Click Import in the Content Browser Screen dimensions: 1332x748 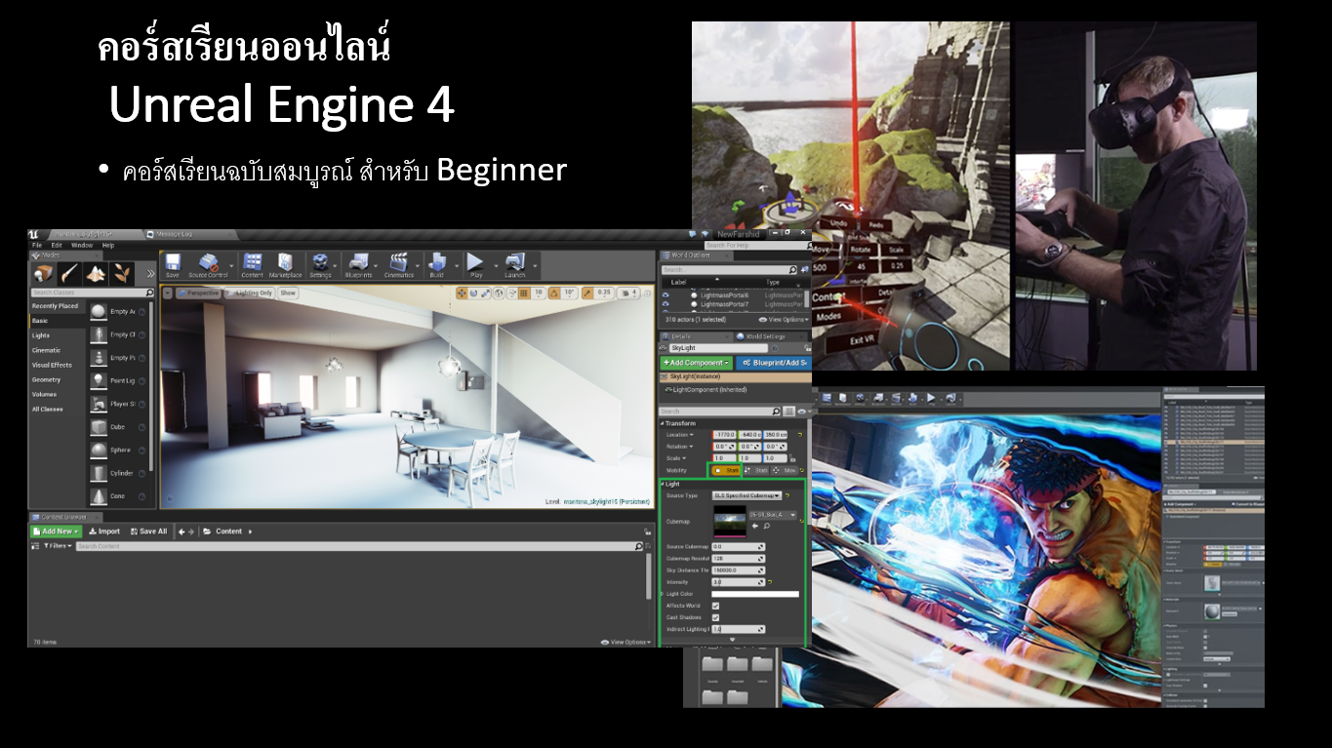coord(104,531)
